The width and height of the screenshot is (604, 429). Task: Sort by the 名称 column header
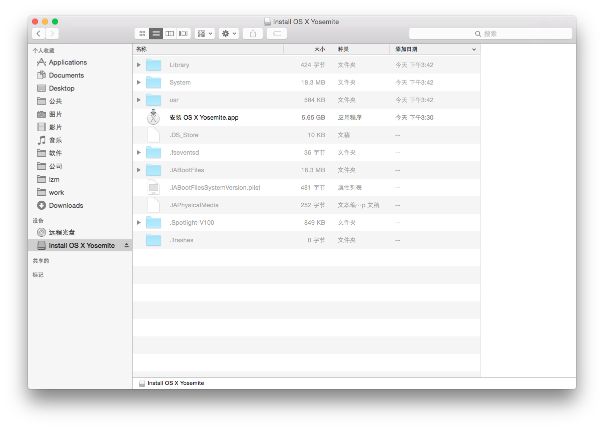tap(208, 49)
